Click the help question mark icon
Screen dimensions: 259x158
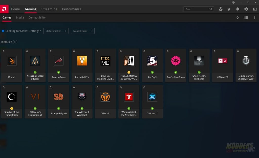(x=233, y=3)
